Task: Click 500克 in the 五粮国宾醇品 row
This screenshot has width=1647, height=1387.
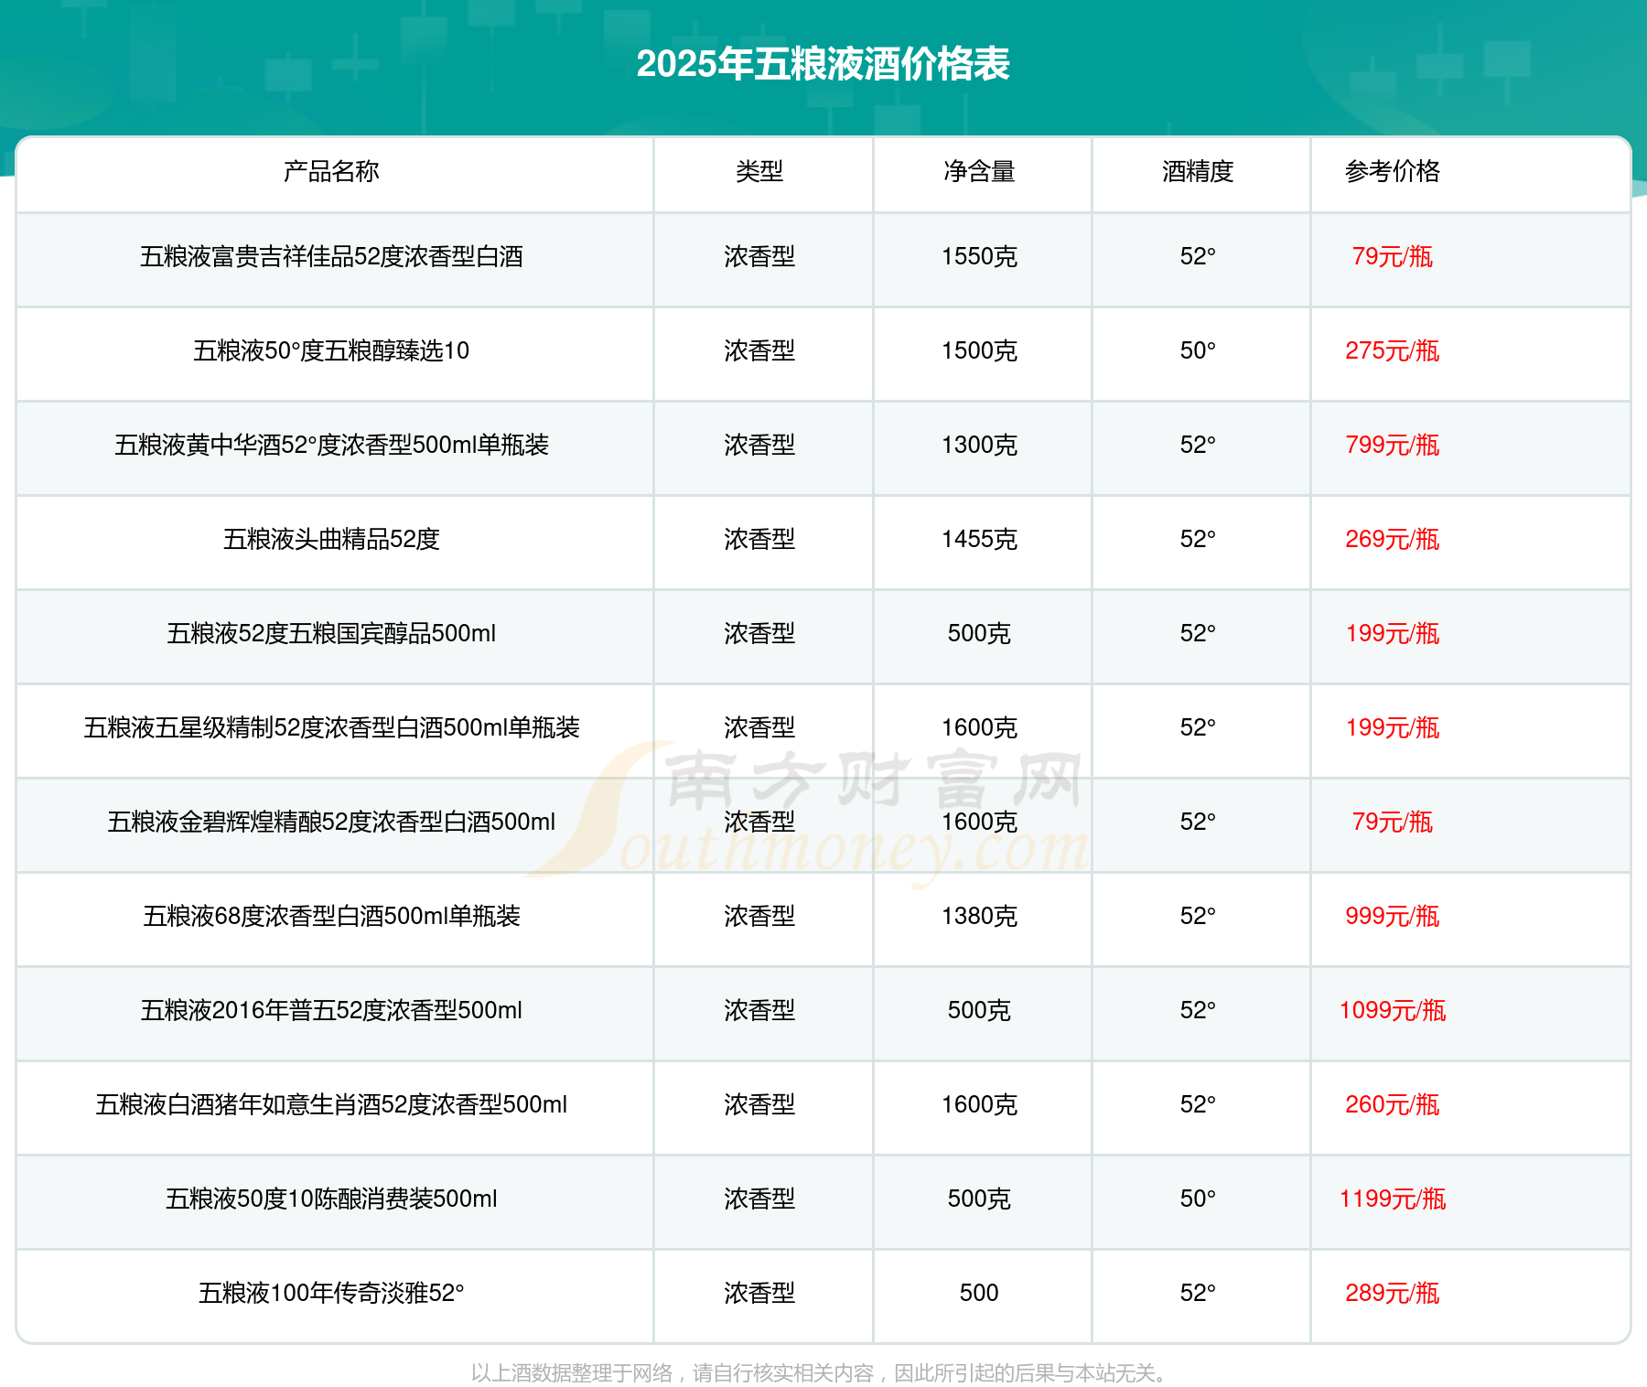Action: 979,633
